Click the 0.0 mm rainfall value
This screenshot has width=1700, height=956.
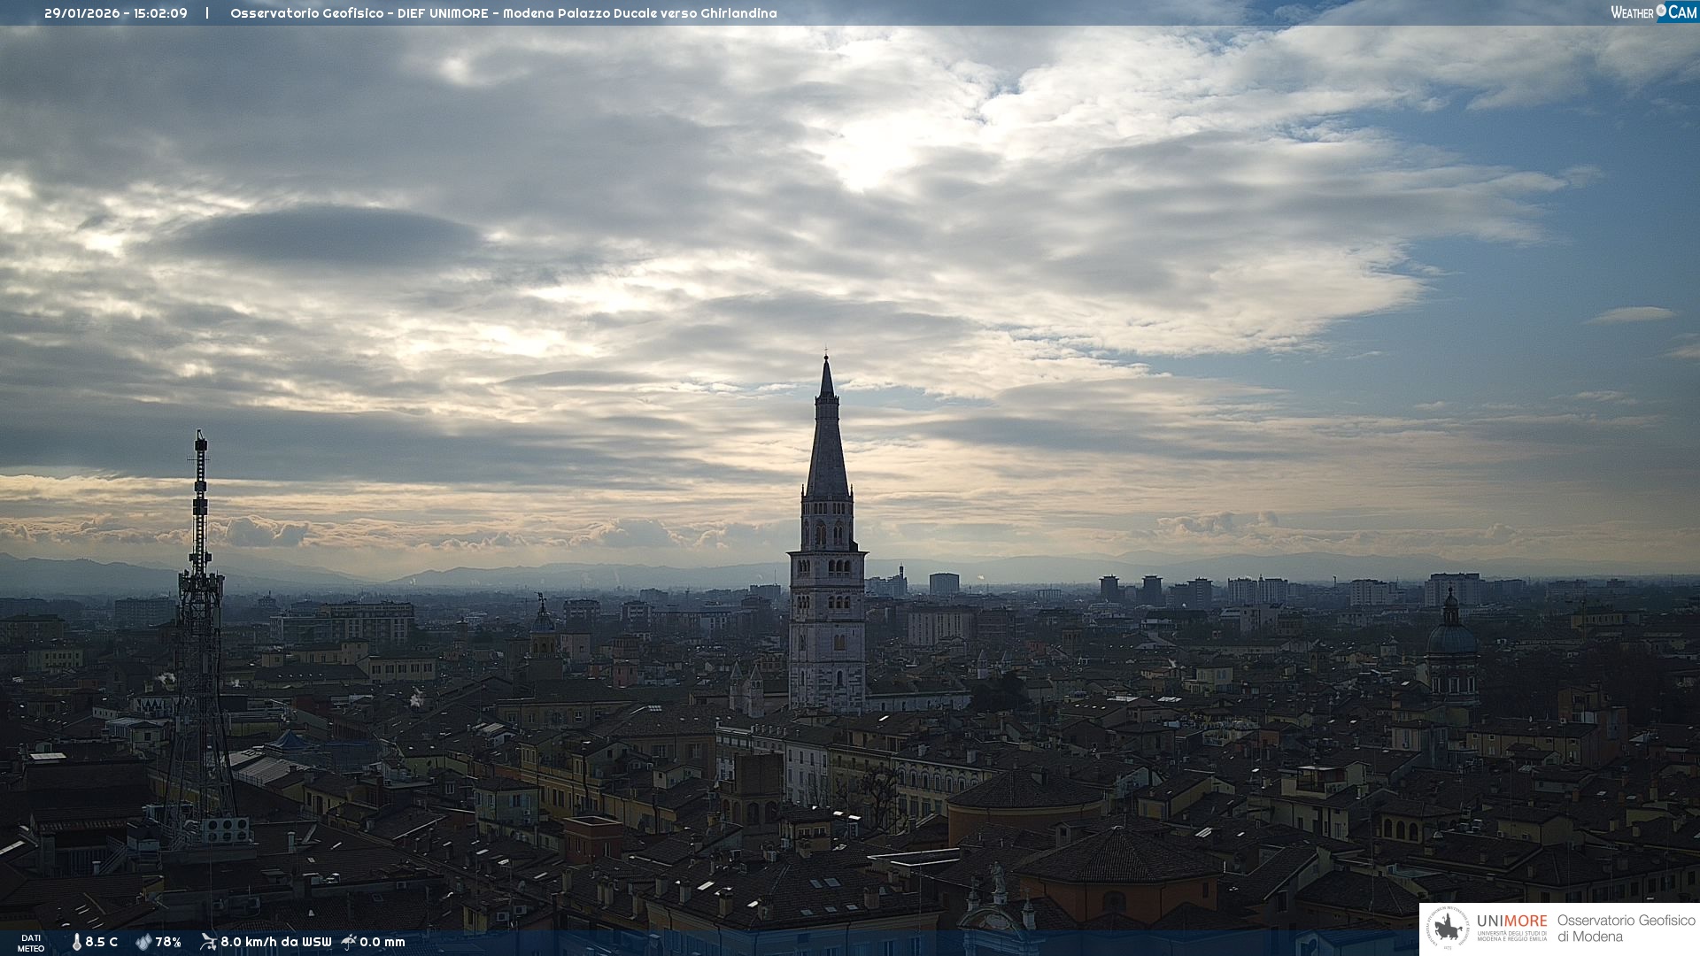coord(382,942)
